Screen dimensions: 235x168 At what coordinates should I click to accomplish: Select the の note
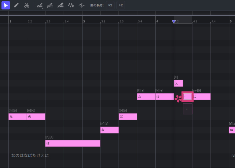point(36,117)
